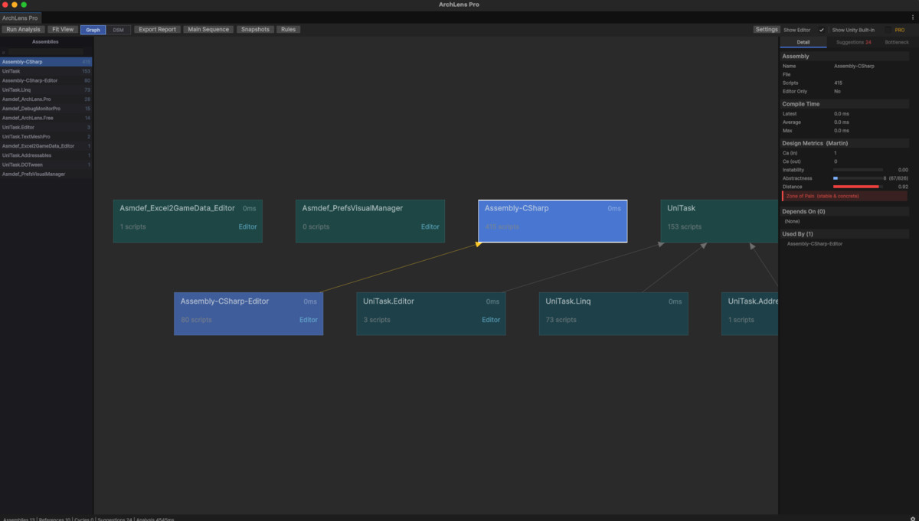
Task: Toggle the Show Editor checkbox
Action: tap(822, 30)
